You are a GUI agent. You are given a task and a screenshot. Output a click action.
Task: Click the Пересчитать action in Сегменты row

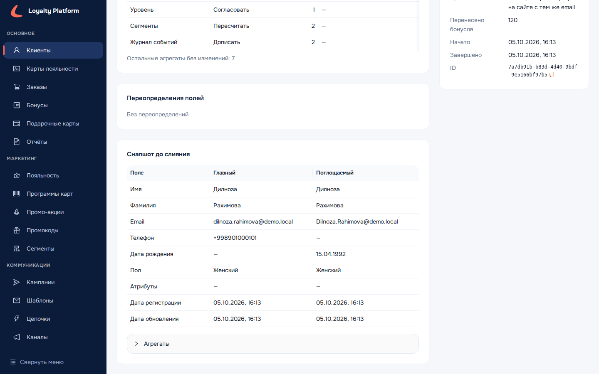pyautogui.click(x=231, y=26)
